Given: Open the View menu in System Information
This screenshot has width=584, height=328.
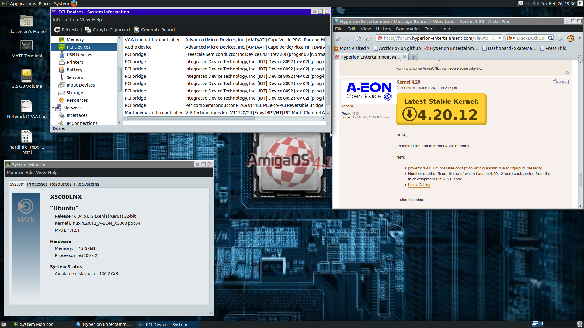Looking at the screenshot, I should click(x=85, y=20).
